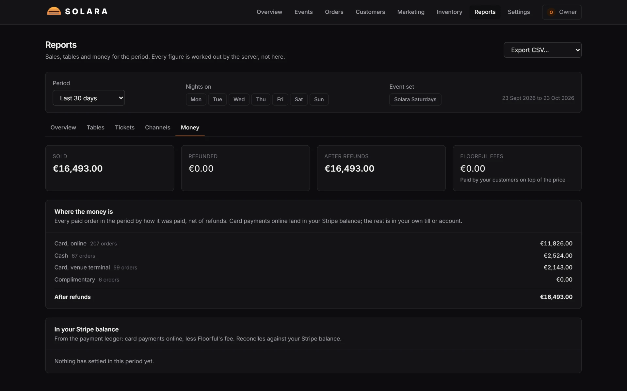Image resolution: width=627 pixels, height=391 pixels.
Task: Select the Money report tab
Action: pos(190,127)
